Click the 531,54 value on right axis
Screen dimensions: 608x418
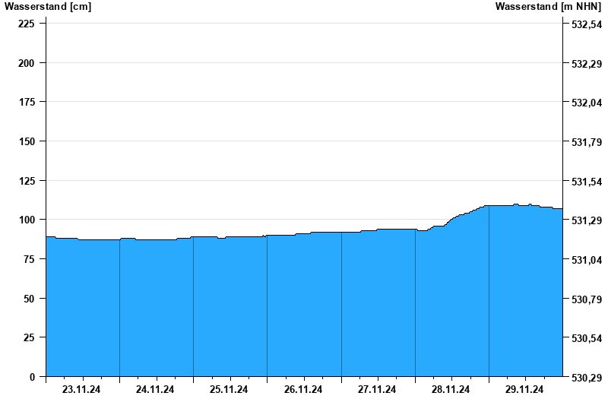(x=587, y=182)
